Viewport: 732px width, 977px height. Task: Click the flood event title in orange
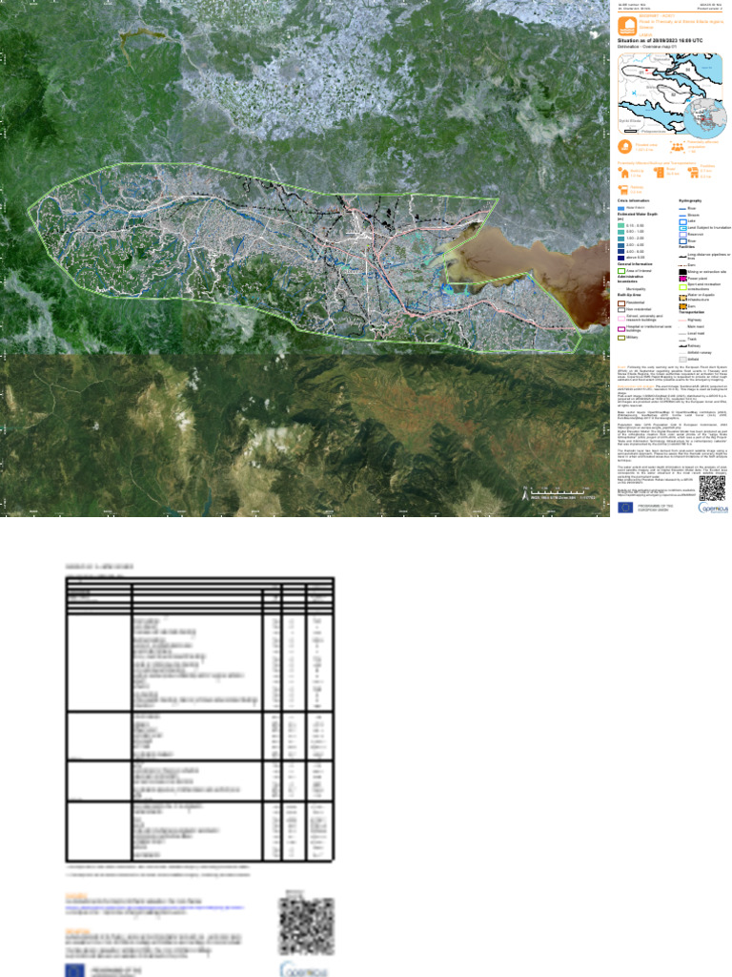[x=681, y=24]
